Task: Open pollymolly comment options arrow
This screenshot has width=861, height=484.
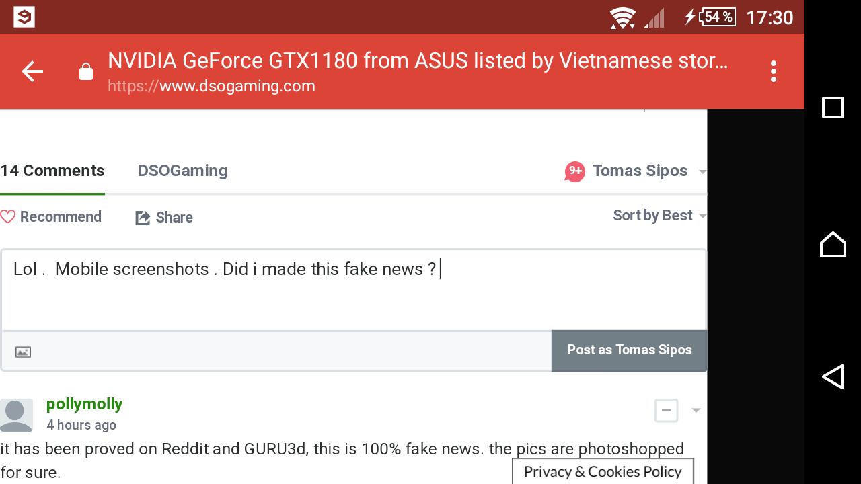Action: click(696, 411)
